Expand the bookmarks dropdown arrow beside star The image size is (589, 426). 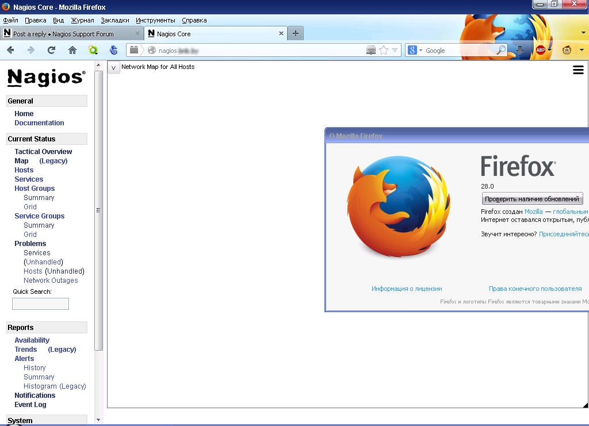tap(395, 51)
